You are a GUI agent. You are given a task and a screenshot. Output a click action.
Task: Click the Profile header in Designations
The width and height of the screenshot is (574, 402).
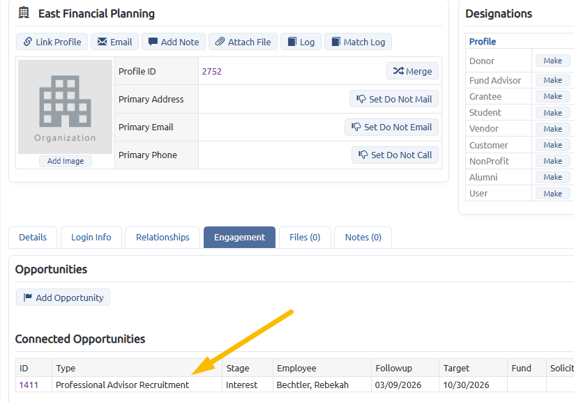[x=483, y=41]
